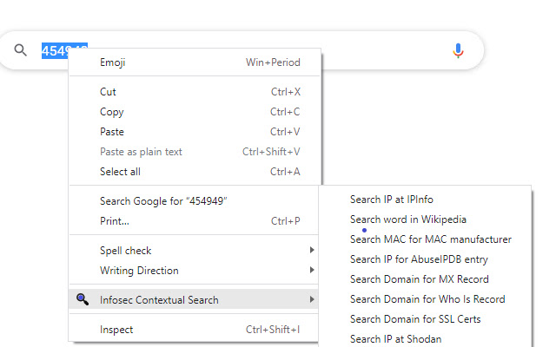The width and height of the screenshot is (556, 347).
Task: Click the Infosec Contextual Search magnifier icon
Action: tap(83, 299)
